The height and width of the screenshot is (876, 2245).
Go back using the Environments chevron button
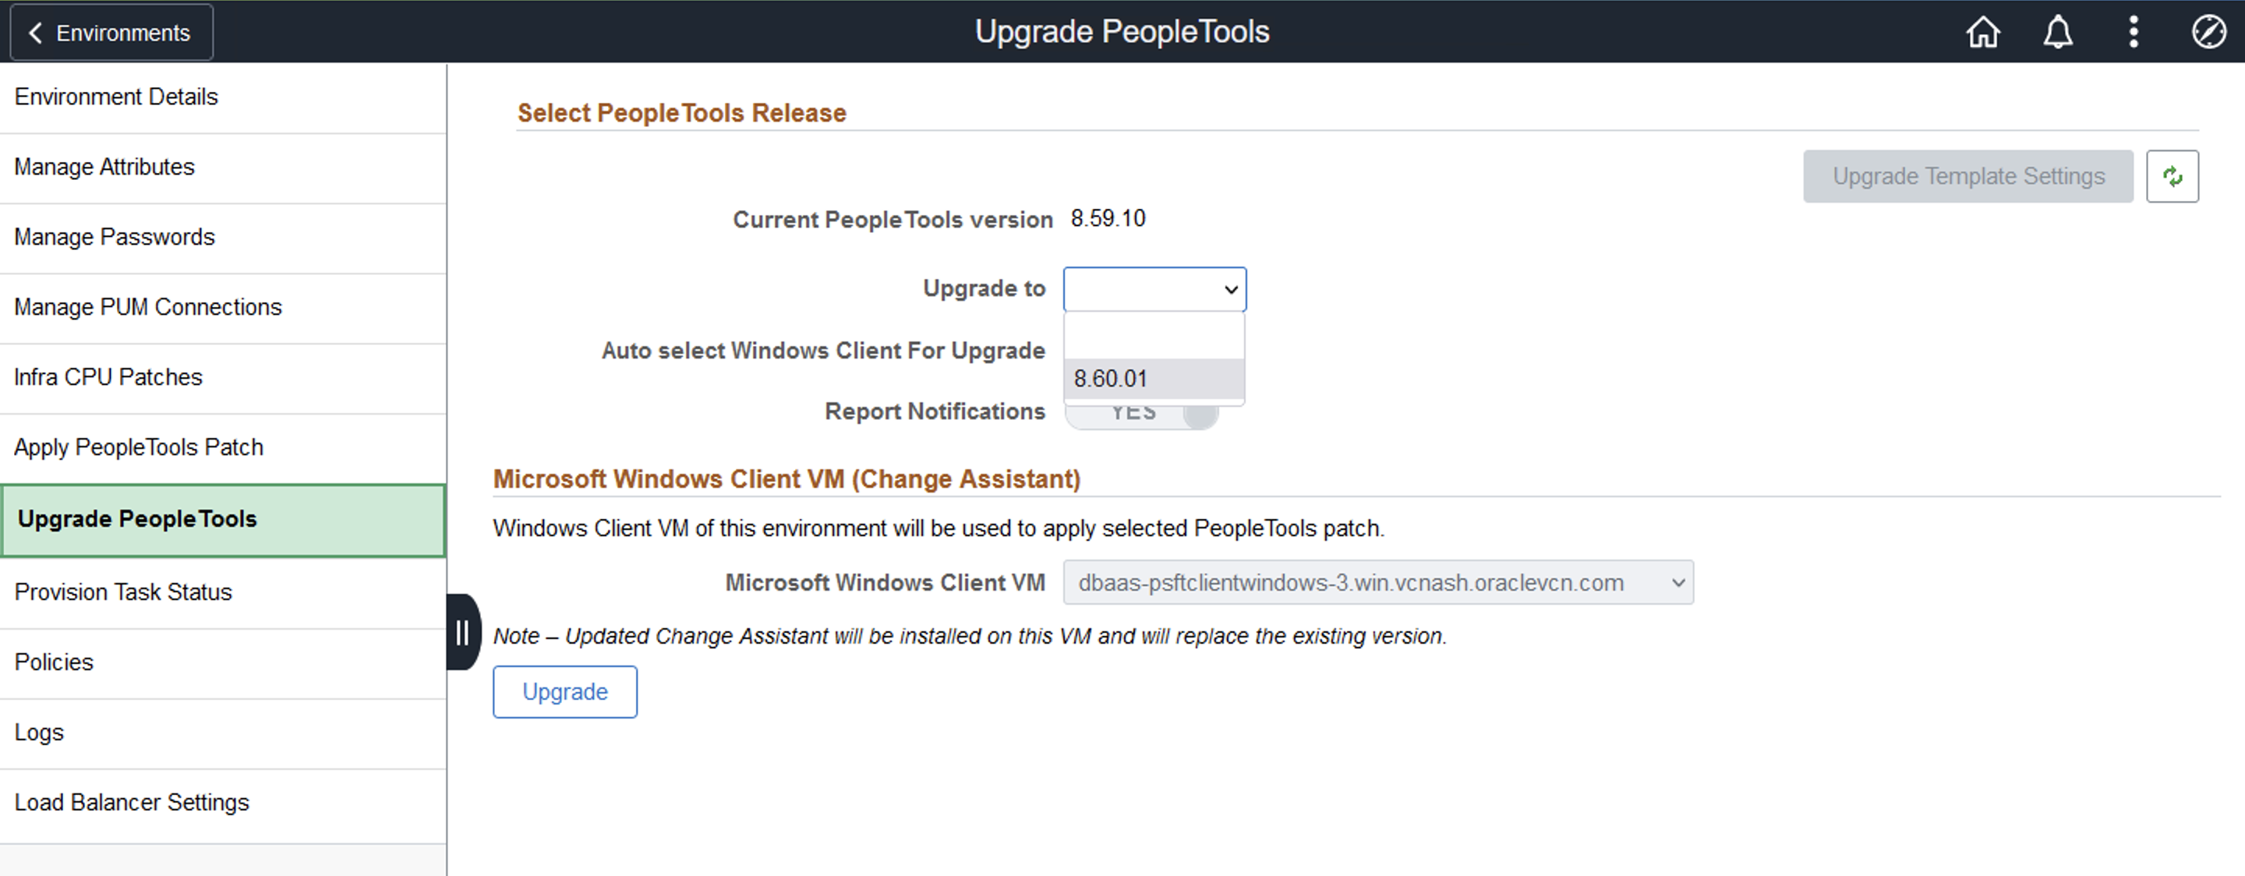pos(111,33)
